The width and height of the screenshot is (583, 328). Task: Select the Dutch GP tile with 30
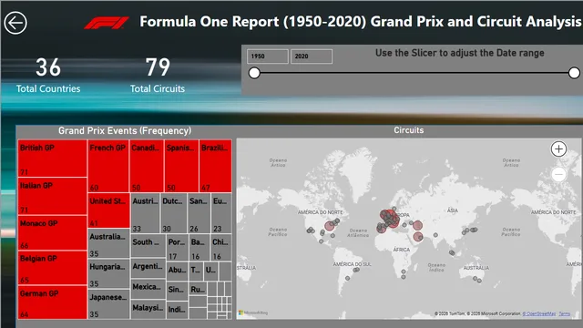pos(174,213)
